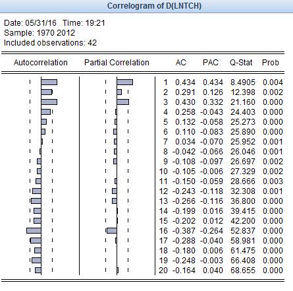Click the PAC value -0.264
The image size is (293, 291).
click(x=212, y=231)
